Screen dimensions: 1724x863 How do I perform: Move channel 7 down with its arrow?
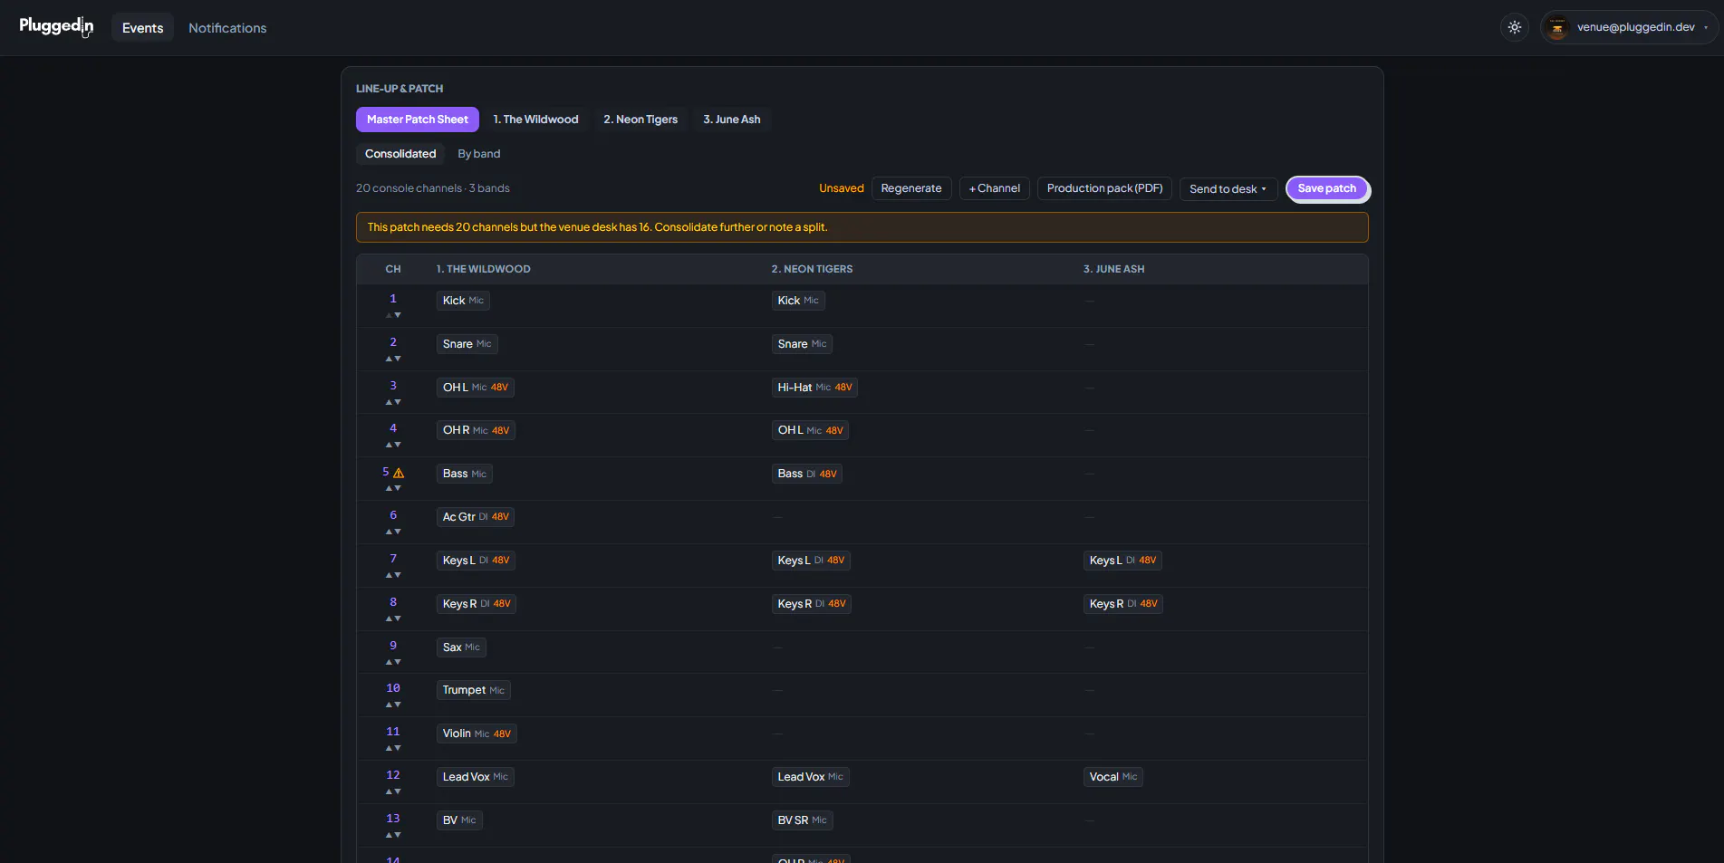398,575
